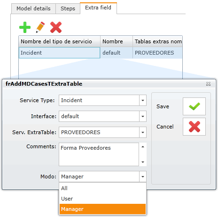Viewport: 218px width, 217px height.
Task: Choose Manager option in dropdown list
Action: click(102, 209)
